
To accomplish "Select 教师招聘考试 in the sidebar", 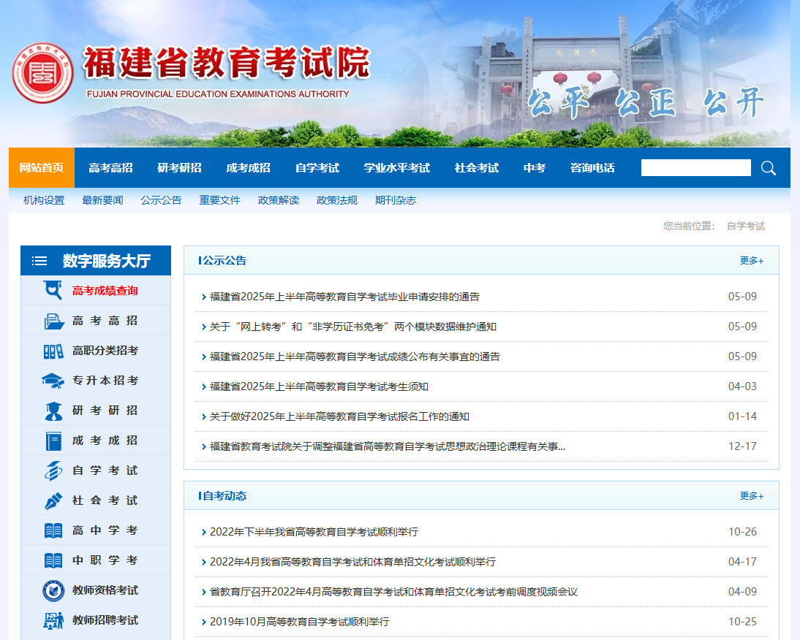I will [105, 620].
